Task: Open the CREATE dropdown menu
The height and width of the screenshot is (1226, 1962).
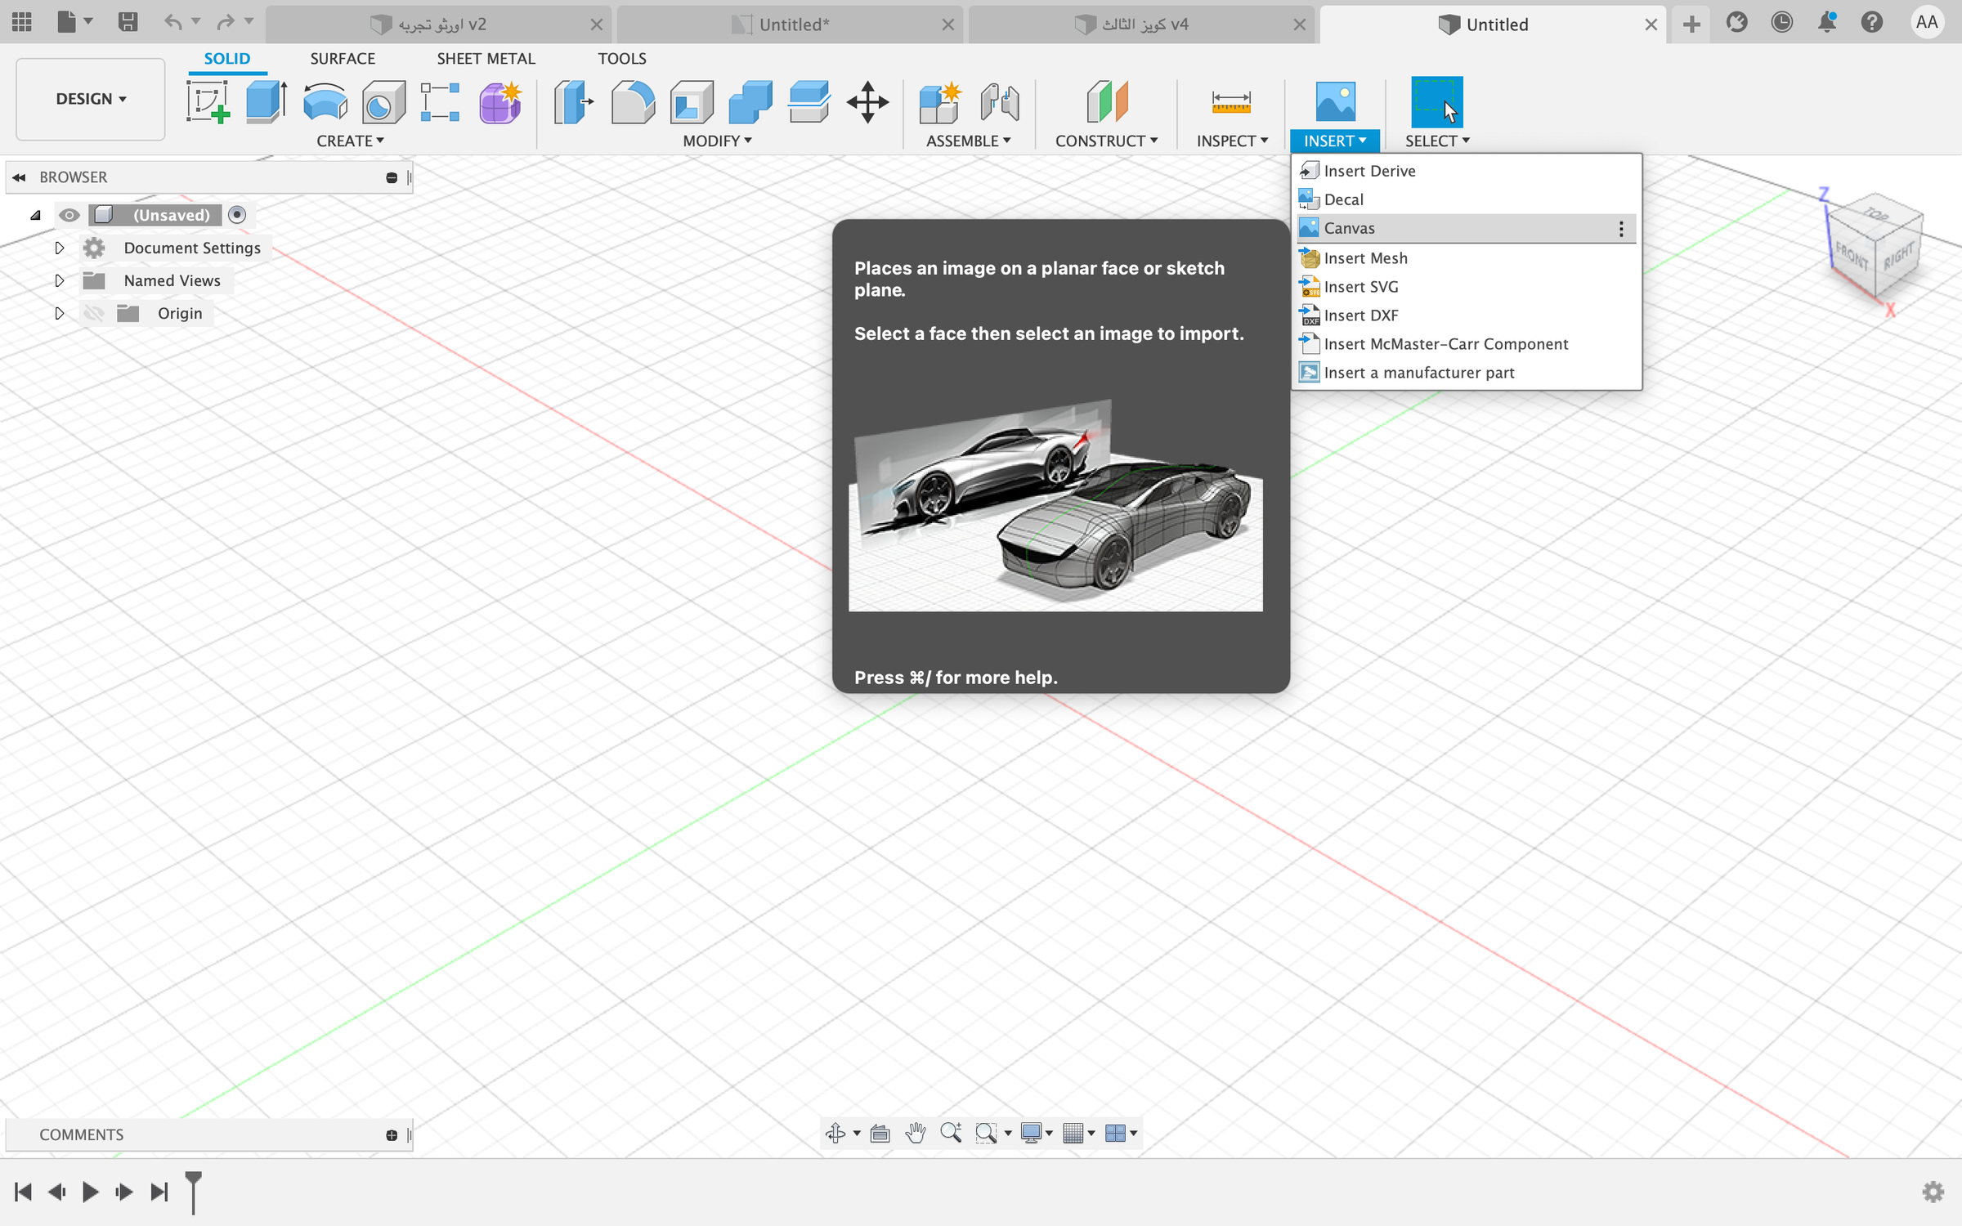Action: tap(350, 141)
